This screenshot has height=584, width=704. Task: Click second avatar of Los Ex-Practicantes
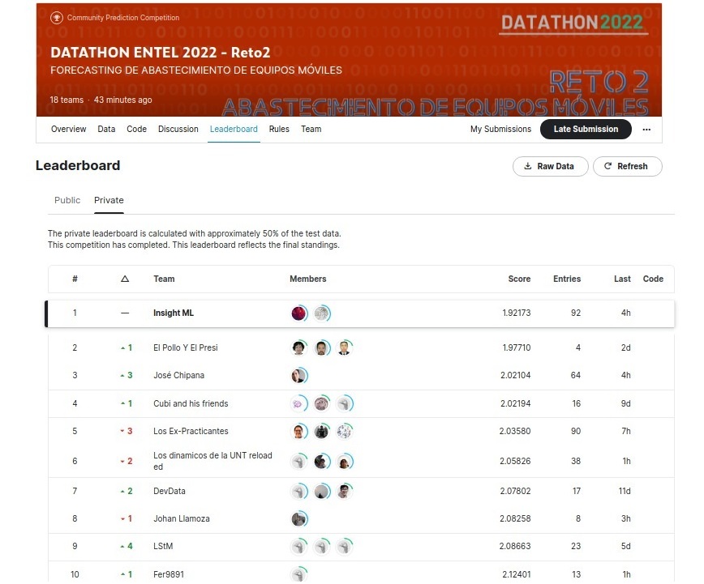coord(322,432)
